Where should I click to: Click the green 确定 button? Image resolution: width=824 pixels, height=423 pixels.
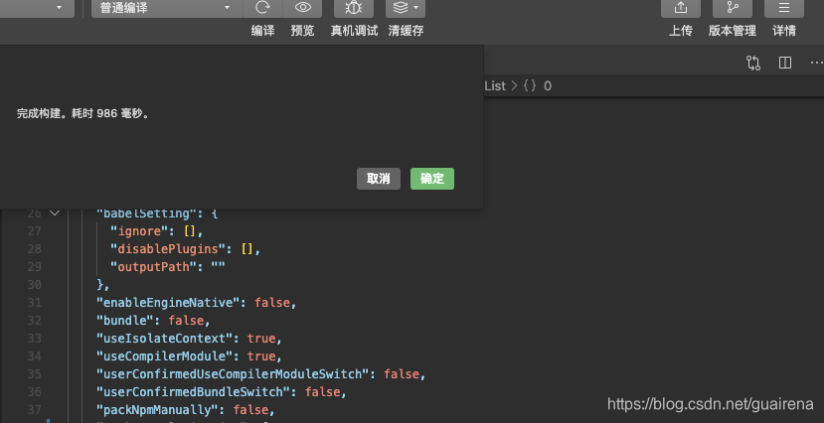coord(432,179)
